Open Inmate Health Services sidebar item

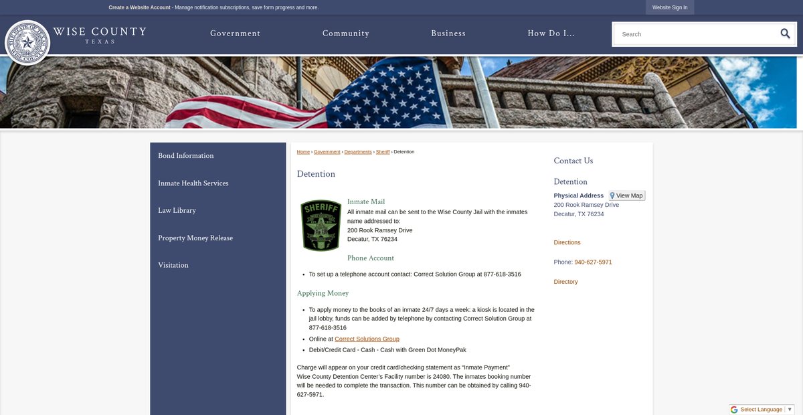click(x=193, y=183)
